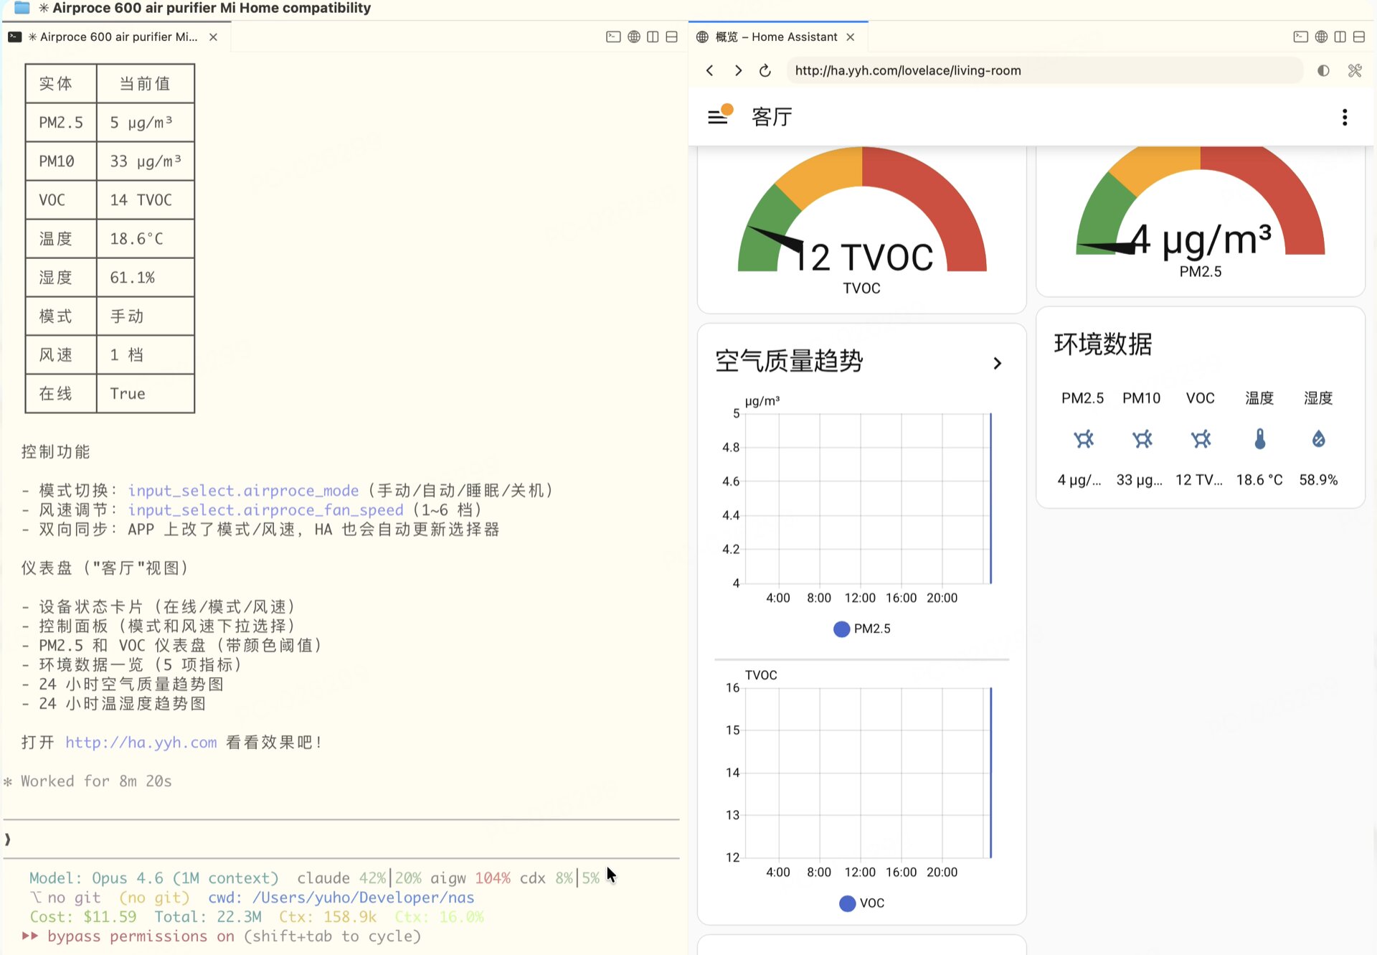Reload the Home Assistant page
The width and height of the screenshot is (1377, 955).
[x=765, y=70]
